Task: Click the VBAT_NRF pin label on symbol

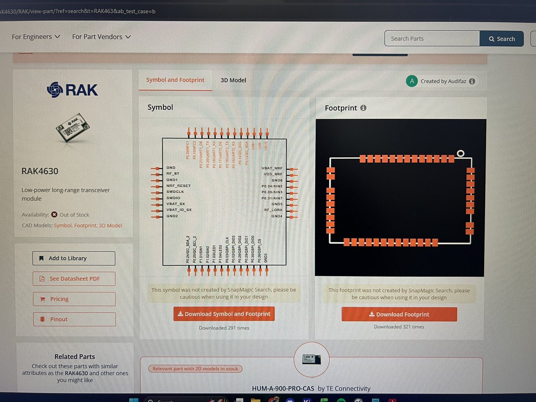Action: coord(272,168)
